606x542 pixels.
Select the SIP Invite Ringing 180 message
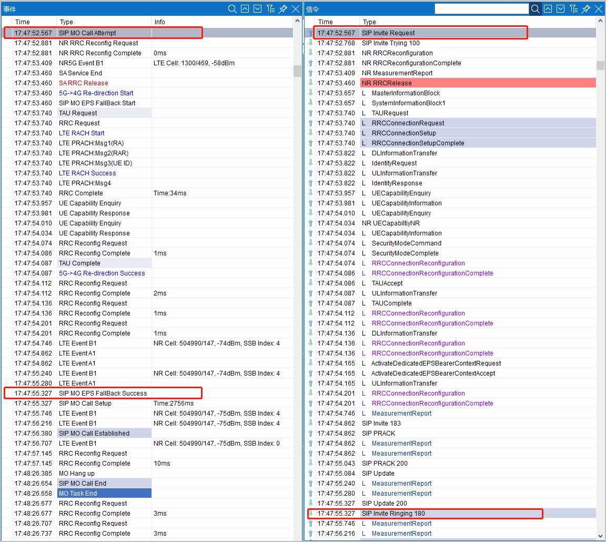pos(393,514)
